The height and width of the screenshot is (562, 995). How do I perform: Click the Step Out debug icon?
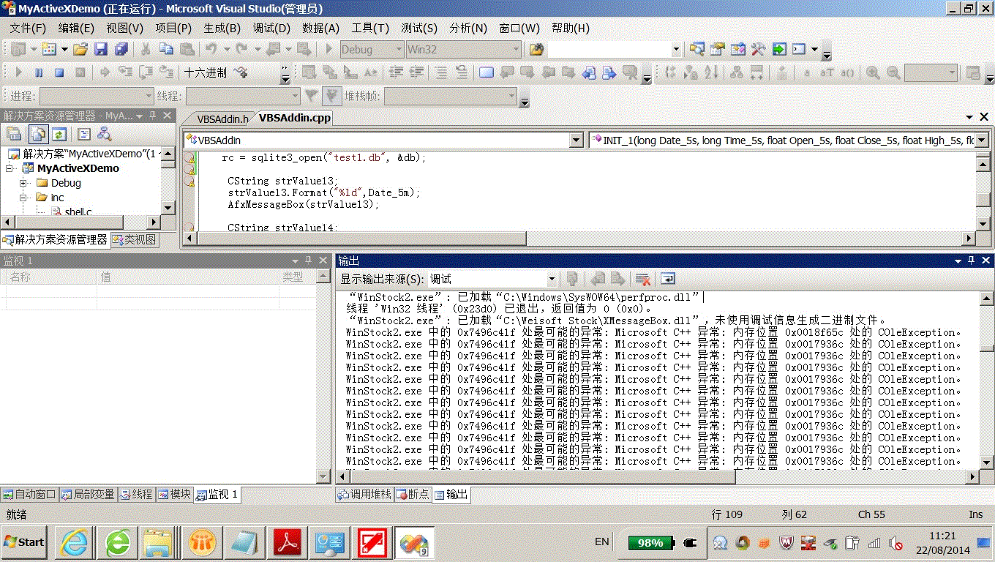point(167,72)
